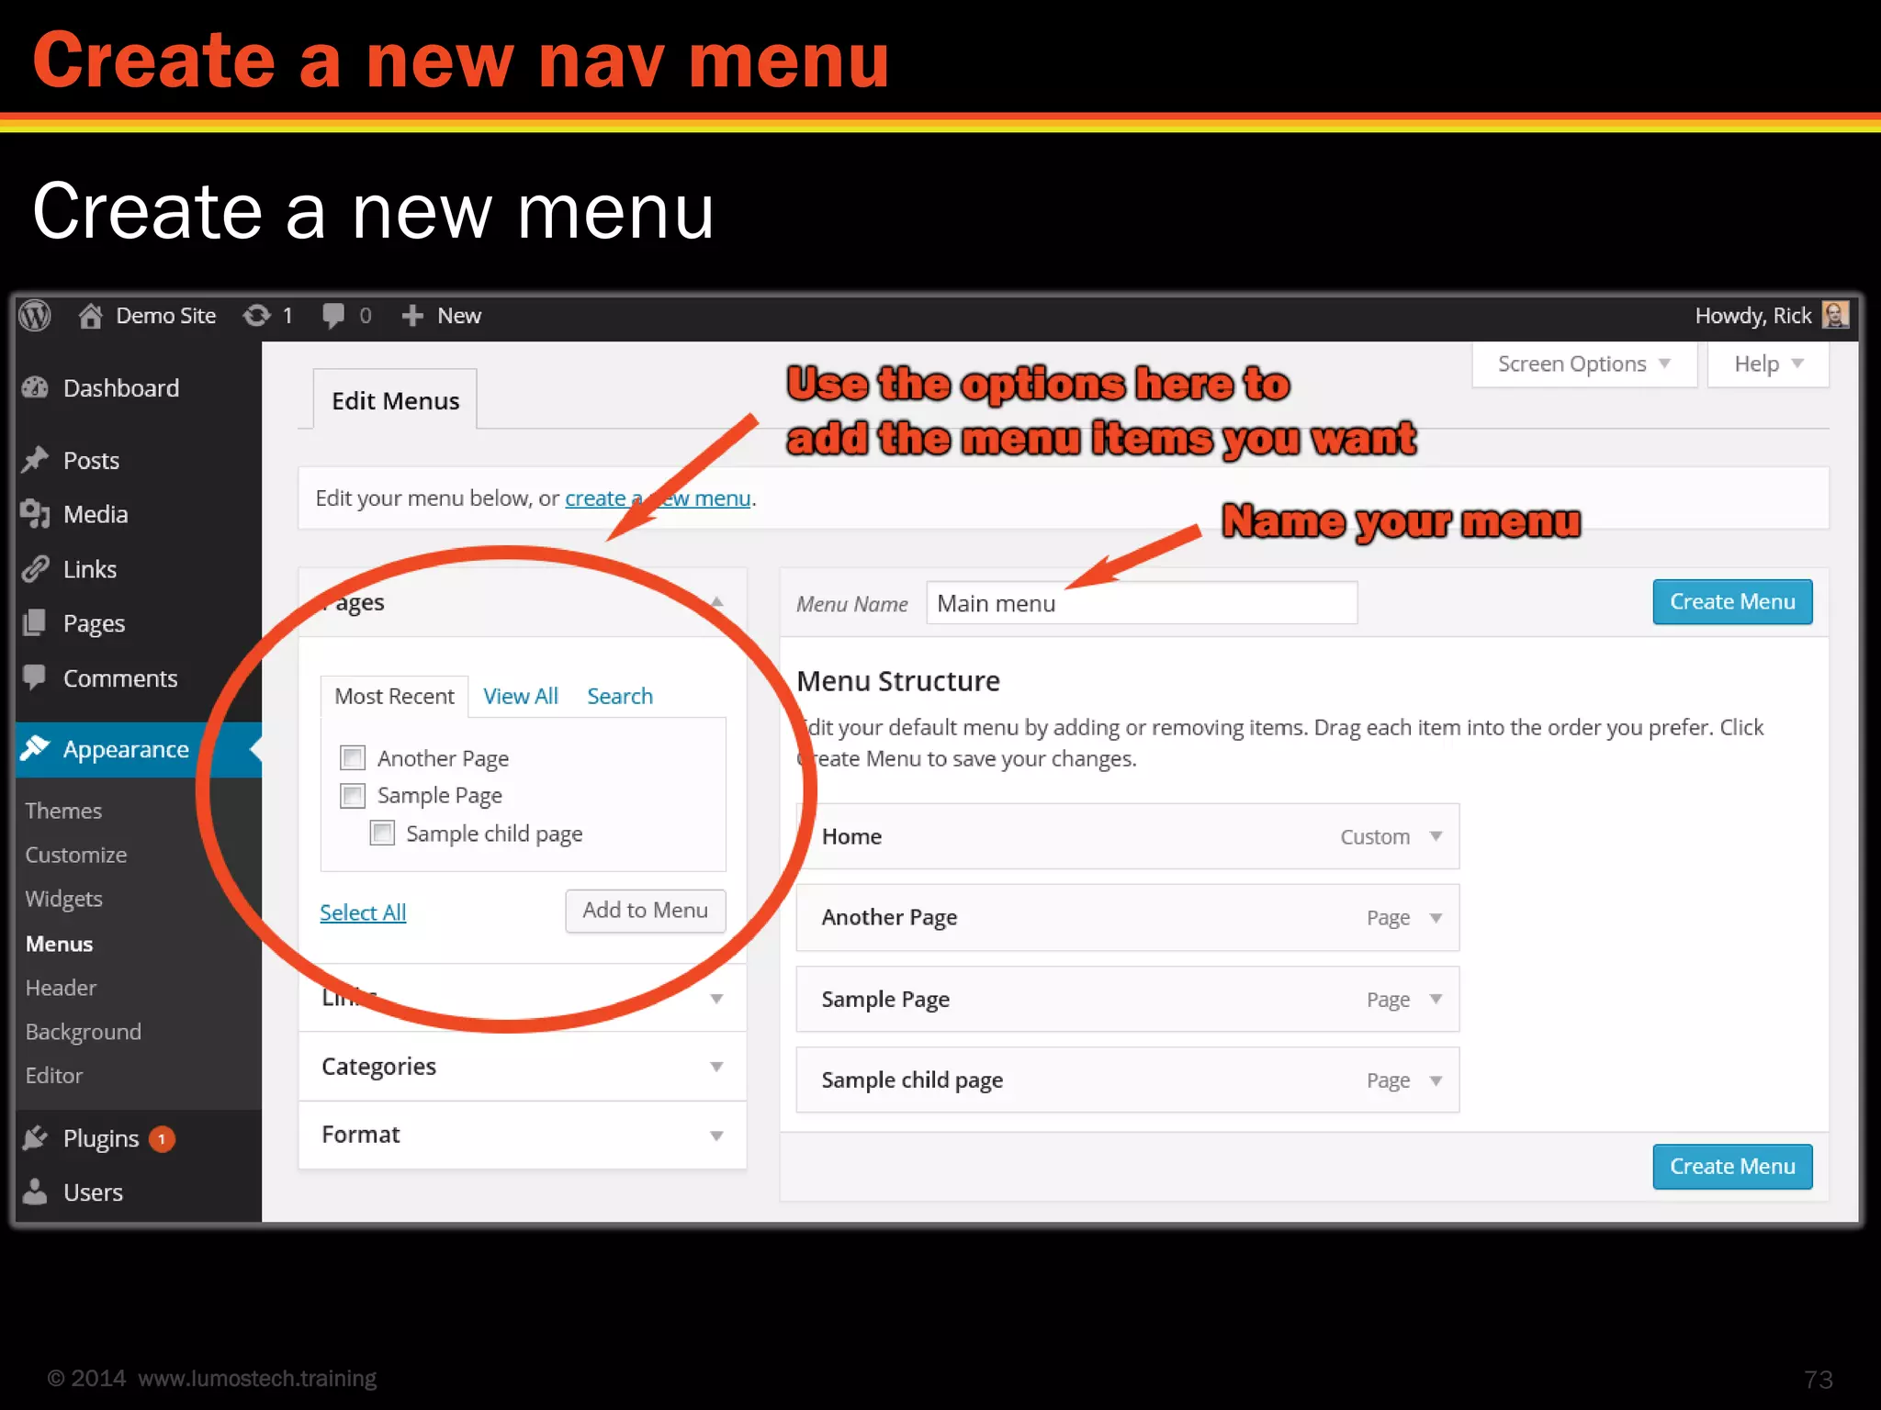Viewport: 1881px width, 1410px height.
Task: Click the create a new menu link
Action: tap(658, 498)
